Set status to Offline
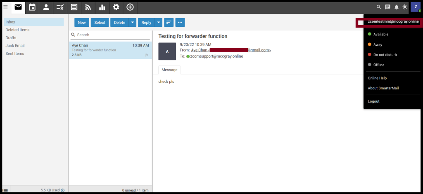 point(376,65)
